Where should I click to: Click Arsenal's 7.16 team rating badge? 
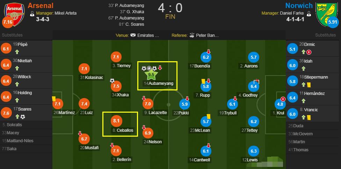click(7, 23)
